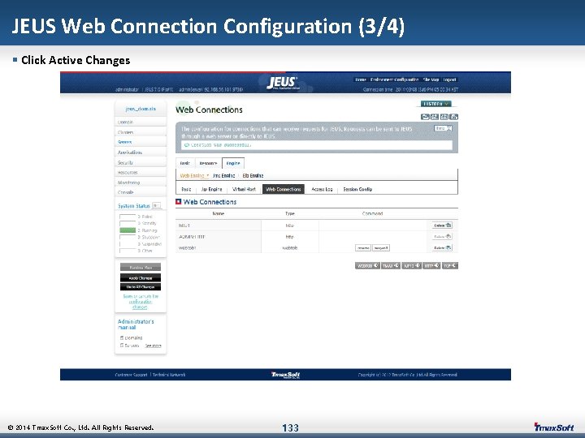Switch to the Resource tab
585x438 pixels.
coord(208,163)
